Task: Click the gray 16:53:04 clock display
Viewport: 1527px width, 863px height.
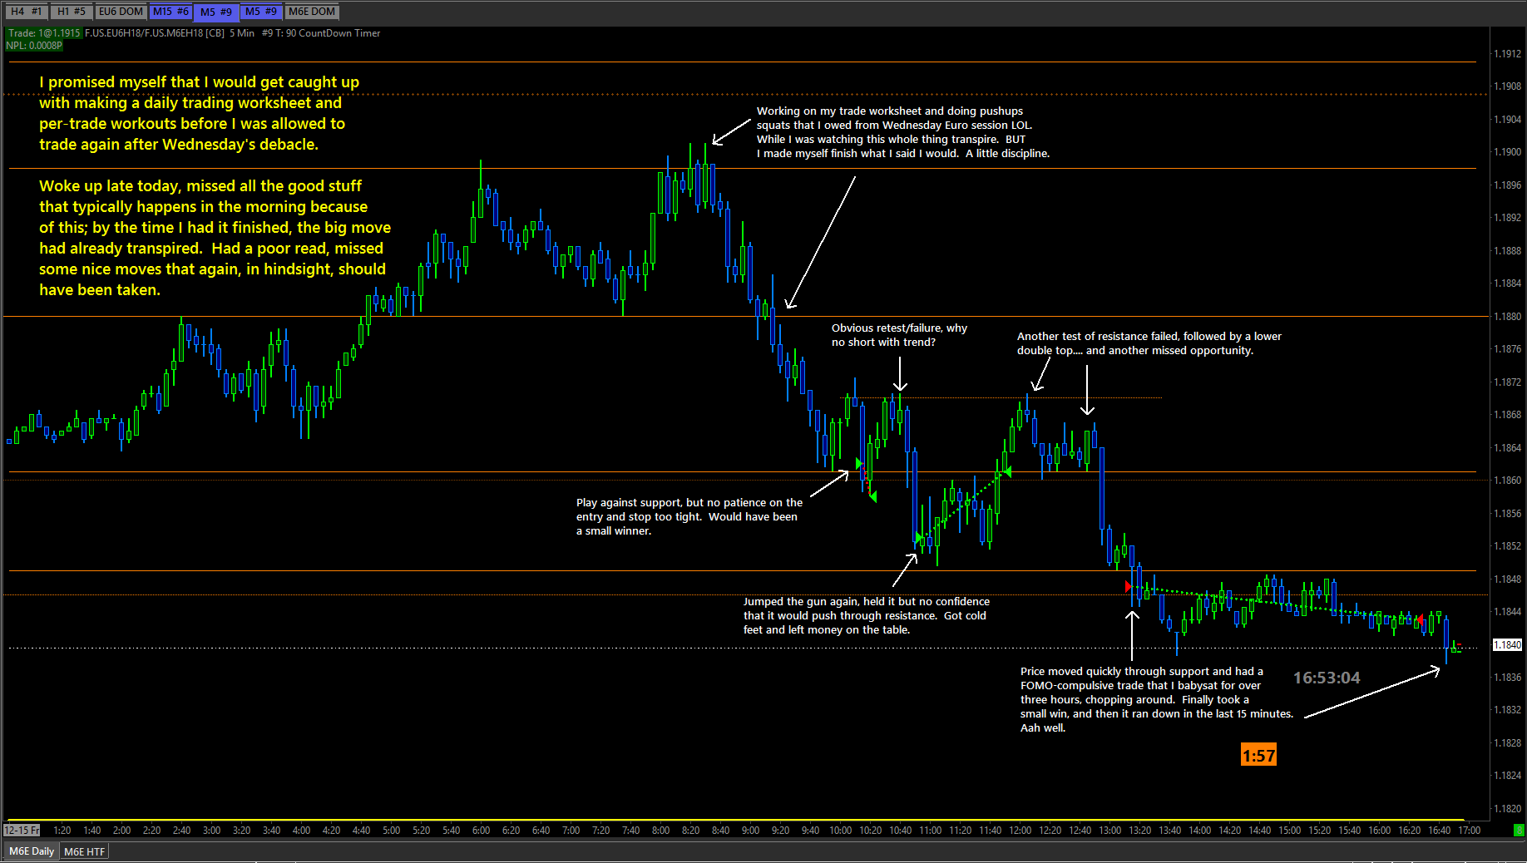Action: click(1327, 678)
